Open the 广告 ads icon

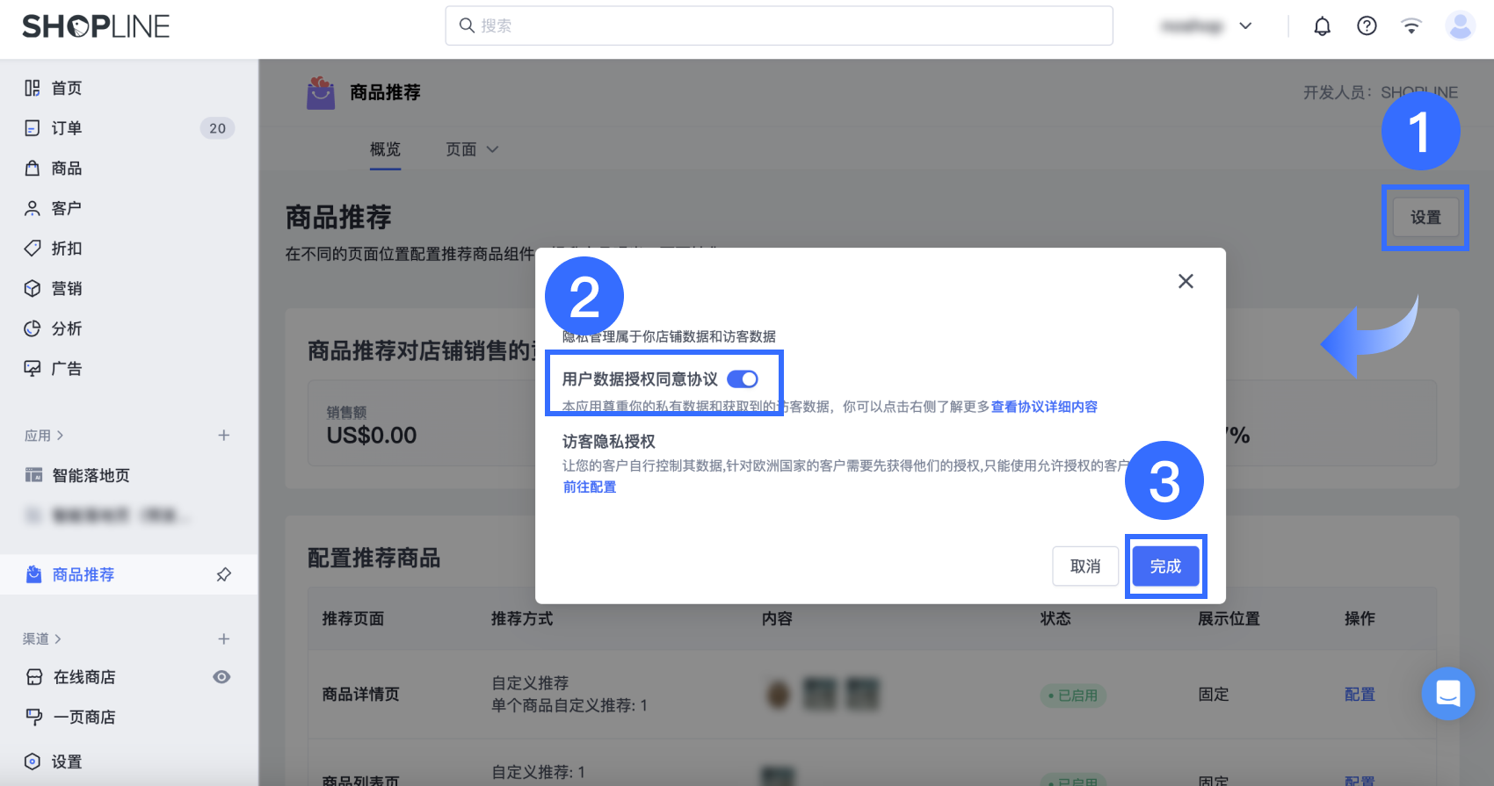(x=33, y=368)
